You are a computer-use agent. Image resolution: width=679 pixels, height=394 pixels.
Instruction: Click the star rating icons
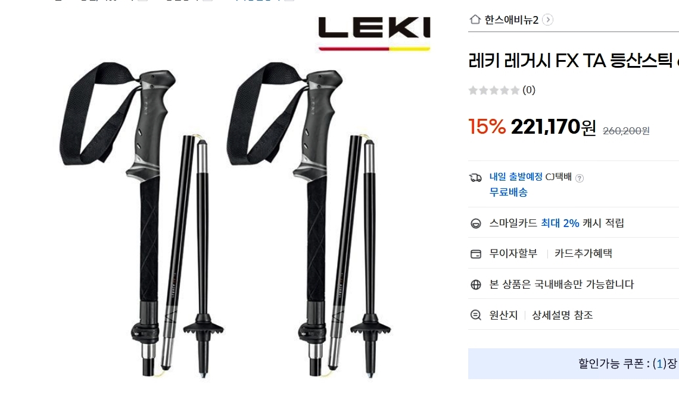tap(494, 90)
